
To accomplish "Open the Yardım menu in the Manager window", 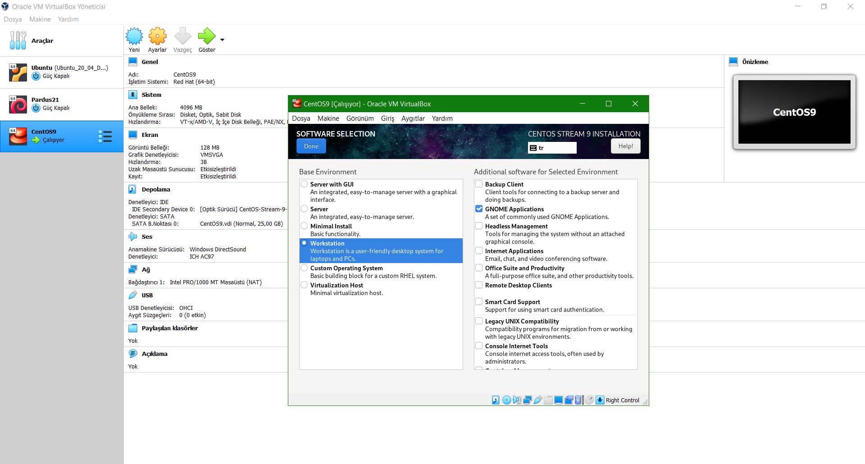I will point(68,19).
